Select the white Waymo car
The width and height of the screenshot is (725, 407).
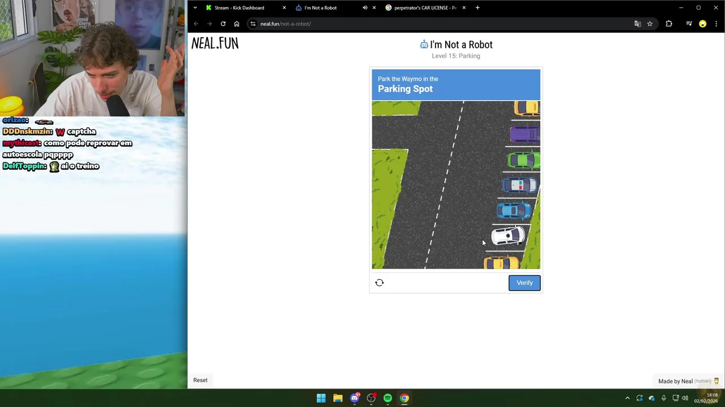pyautogui.click(x=508, y=236)
